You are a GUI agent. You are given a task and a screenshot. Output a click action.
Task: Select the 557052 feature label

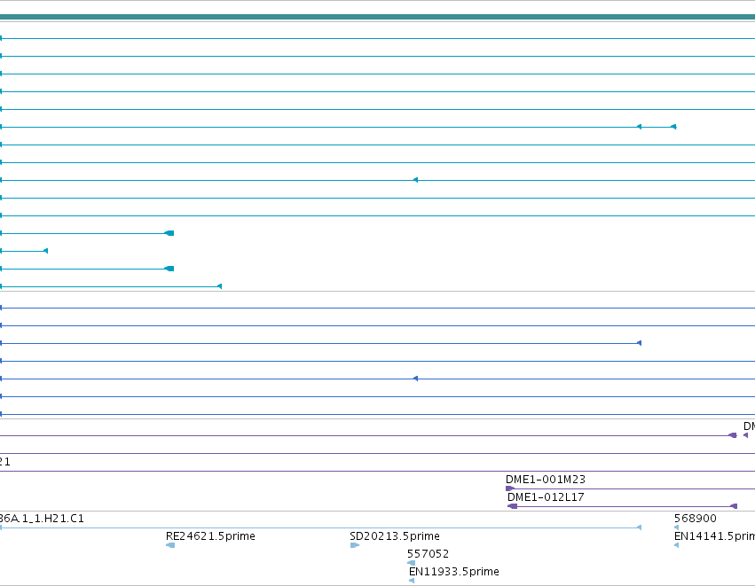click(428, 554)
